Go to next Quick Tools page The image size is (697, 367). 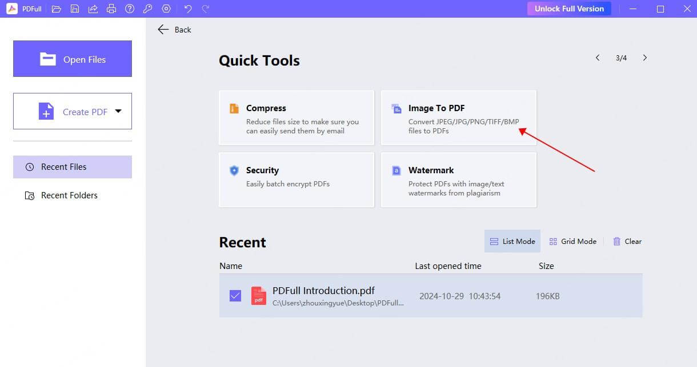pyautogui.click(x=645, y=58)
